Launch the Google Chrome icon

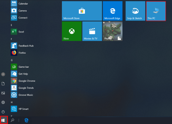tap(14, 81)
